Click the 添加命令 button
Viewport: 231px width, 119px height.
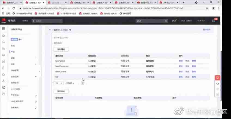61,91
